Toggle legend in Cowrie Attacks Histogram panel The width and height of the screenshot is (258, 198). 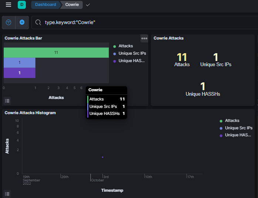[x=7, y=194]
